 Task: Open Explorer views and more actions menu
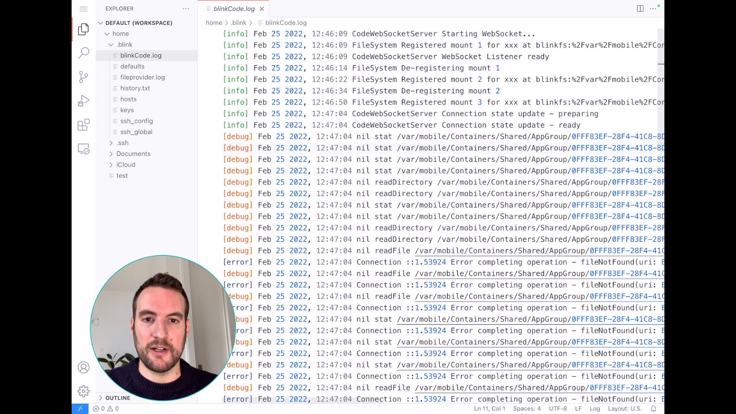click(x=186, y=8)
